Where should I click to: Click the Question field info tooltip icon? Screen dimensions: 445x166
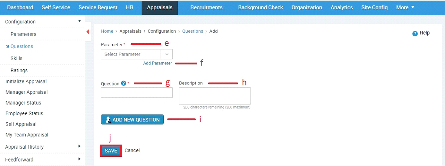point(123,83)
